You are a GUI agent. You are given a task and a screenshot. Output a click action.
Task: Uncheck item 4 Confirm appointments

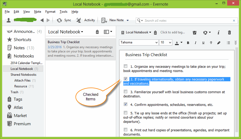pyautogui.click(x=126, y=104)
